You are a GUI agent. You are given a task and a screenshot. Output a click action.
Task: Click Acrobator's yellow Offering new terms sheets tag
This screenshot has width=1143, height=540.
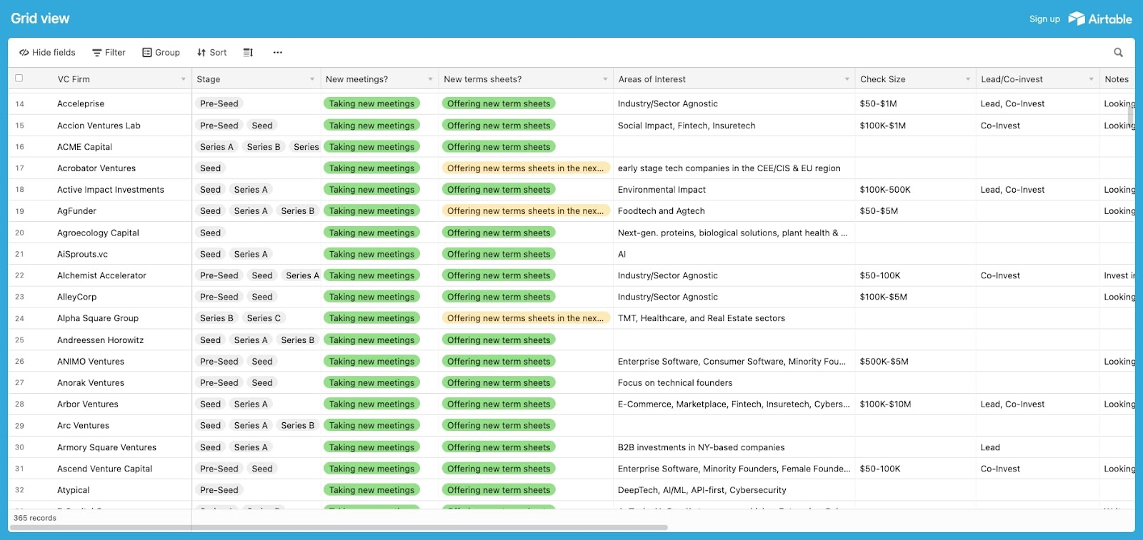526,168
